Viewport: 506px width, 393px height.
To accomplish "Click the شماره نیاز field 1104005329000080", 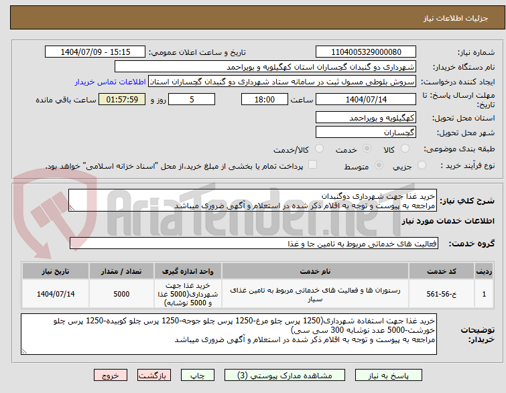I will 366,52.
